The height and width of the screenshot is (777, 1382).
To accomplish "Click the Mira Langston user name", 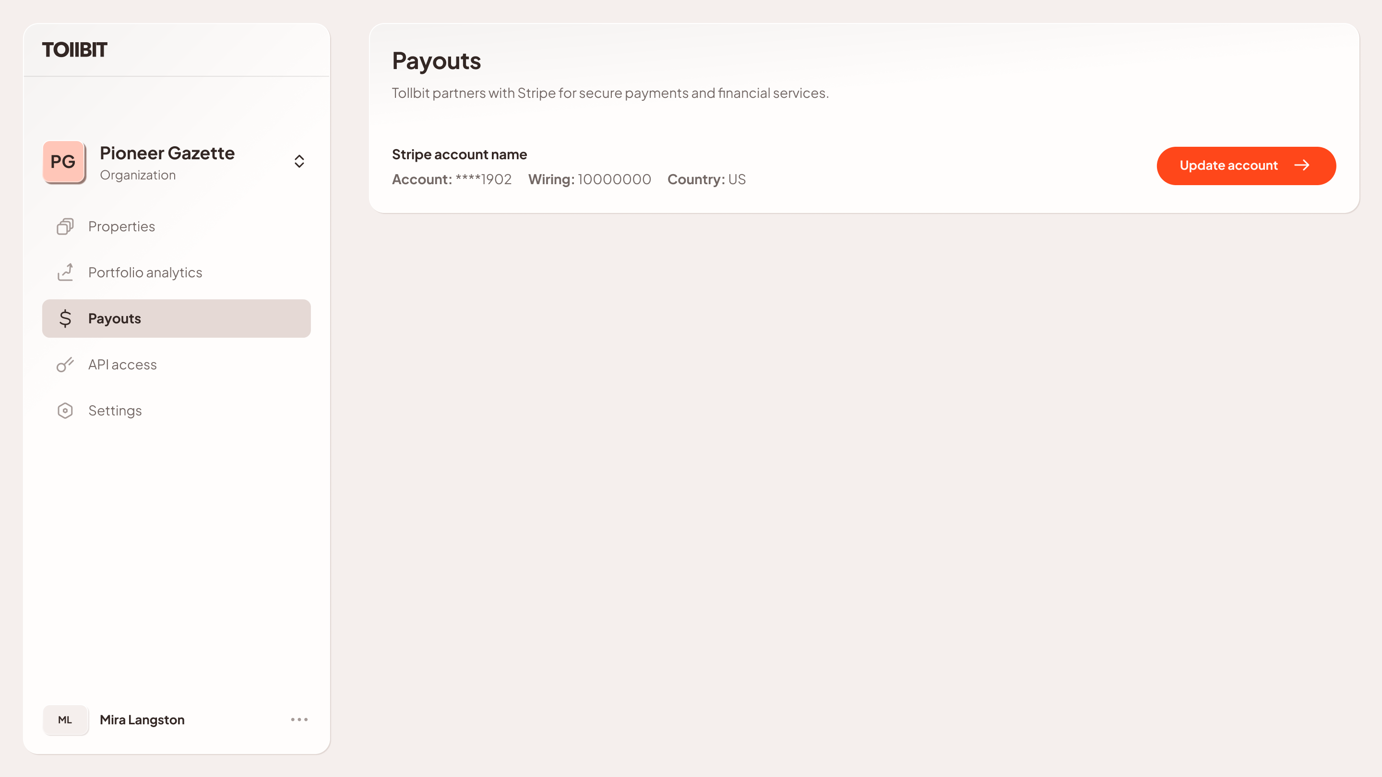I will click(x=142, y=719).
